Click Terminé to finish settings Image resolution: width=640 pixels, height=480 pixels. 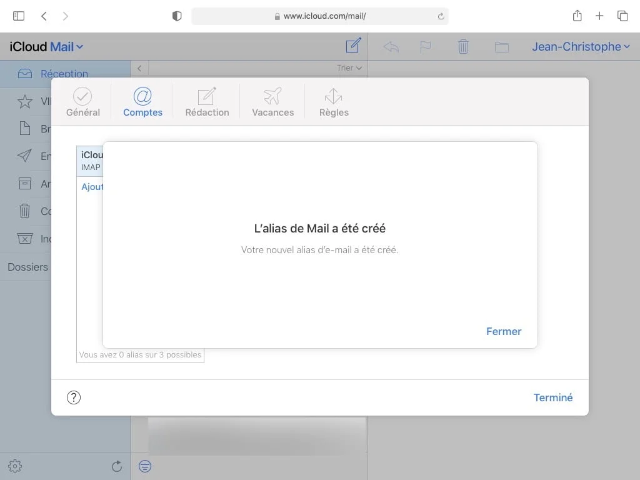[553, 397]
